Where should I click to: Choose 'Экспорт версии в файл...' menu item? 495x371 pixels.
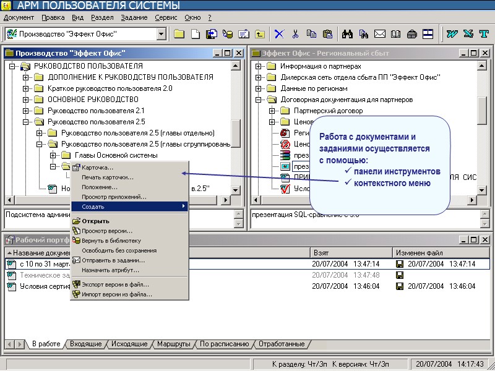pyautogui.click(x=130, y=284)
